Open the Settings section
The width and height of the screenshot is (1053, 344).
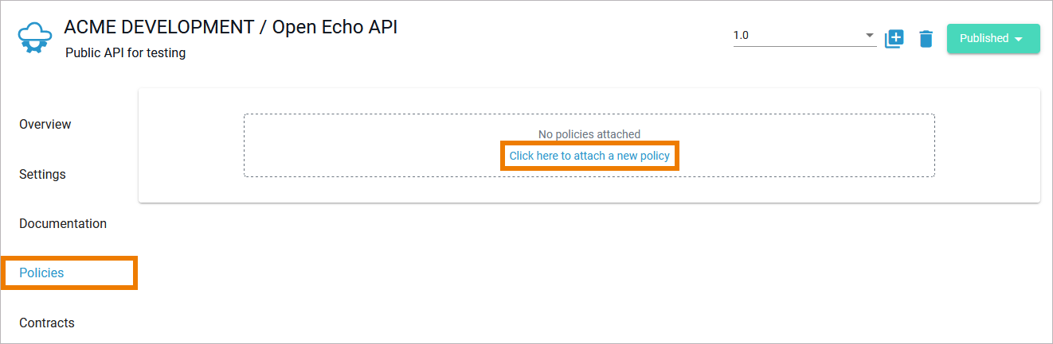point(42,174)
